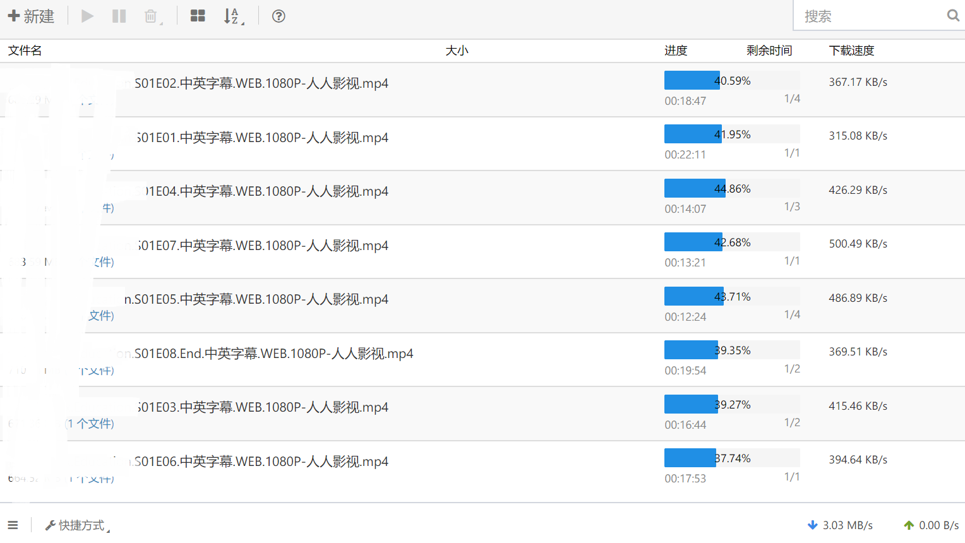Image resolution: width=965 pixels, height=543 pixels.
Task: Click the 43.71% progress bar
Action: pyautogui.click(x=732, y=296)
